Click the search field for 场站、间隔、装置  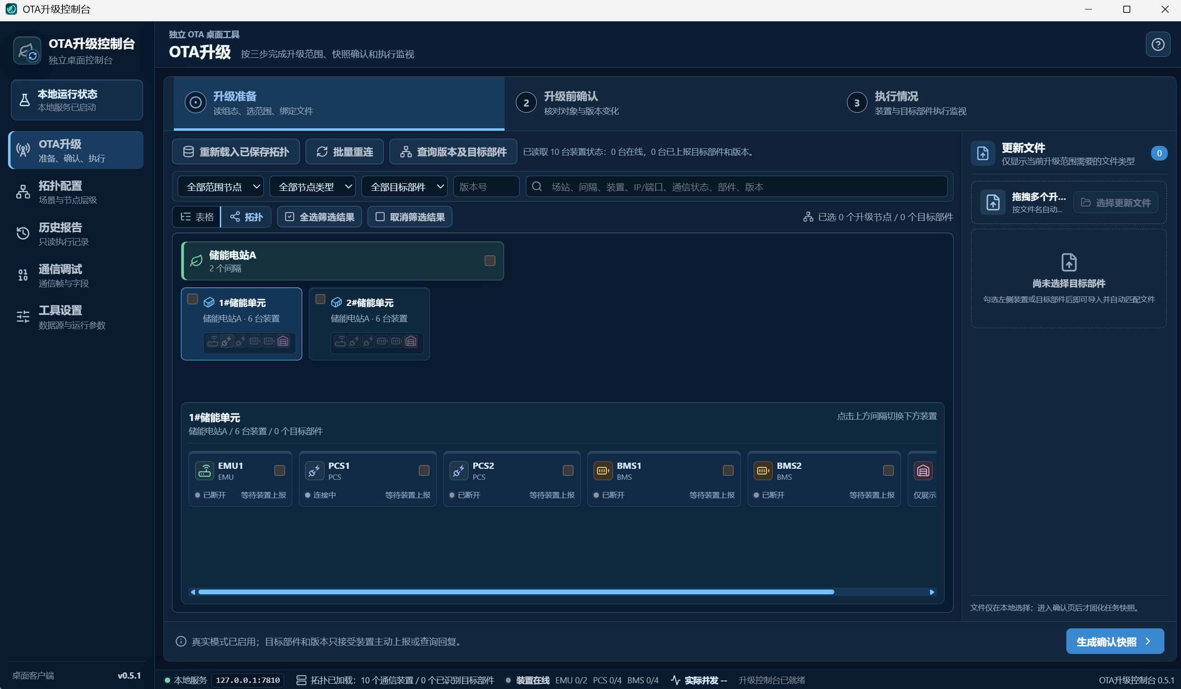point(737,187)
